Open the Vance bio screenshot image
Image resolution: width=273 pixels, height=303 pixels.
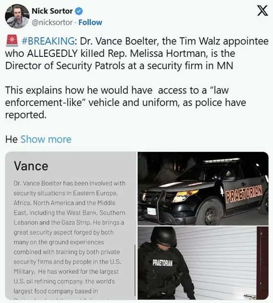[x=71, y=226]
